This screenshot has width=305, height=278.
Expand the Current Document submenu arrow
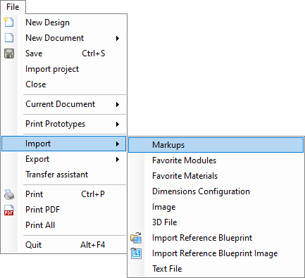(118, 104)
